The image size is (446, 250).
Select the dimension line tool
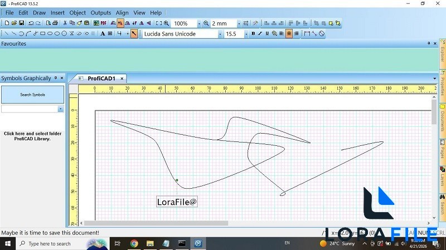click(307, 33)
